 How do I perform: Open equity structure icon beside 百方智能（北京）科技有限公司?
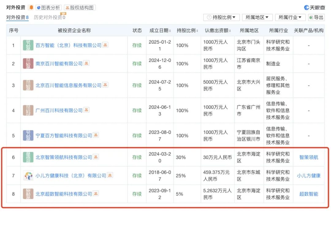tap(105, 45)
